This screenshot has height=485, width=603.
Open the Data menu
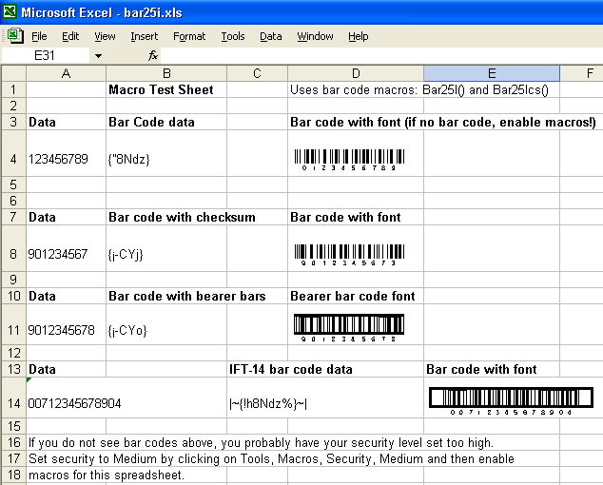click(x=271, y=36)
